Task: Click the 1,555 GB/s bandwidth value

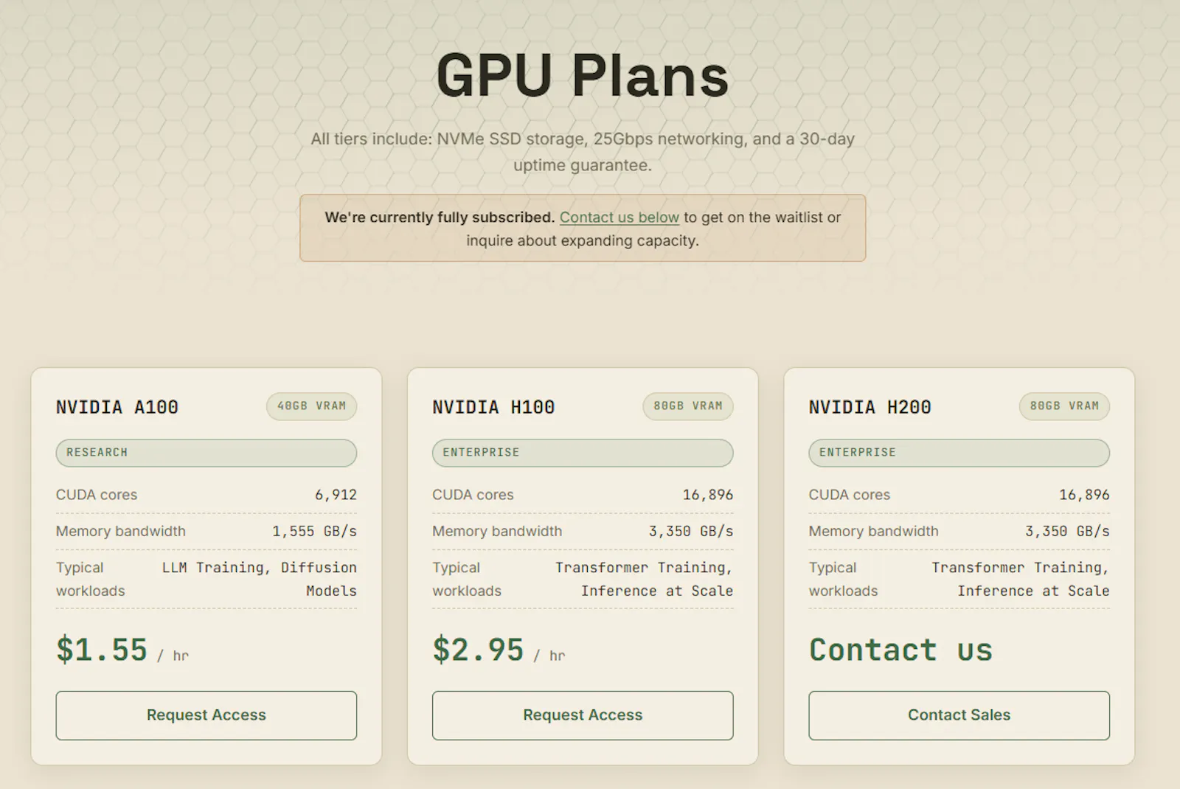Action: coord(314,531)
